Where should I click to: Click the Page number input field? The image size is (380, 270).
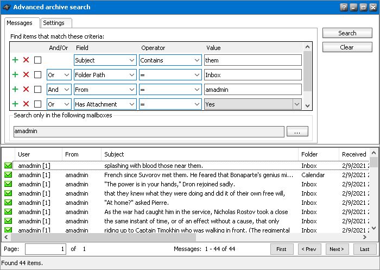45,249
